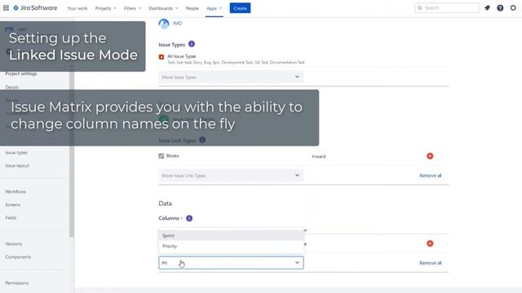Show info tooltip next to Columns
The height and width of the screenshot is (293, 522).
(189, 218)
